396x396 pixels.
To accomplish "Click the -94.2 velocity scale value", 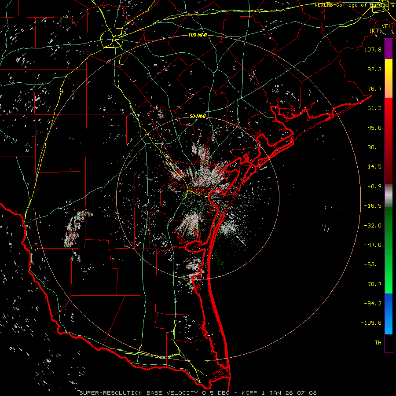I will pyautogui.click(x=373, y=303).
